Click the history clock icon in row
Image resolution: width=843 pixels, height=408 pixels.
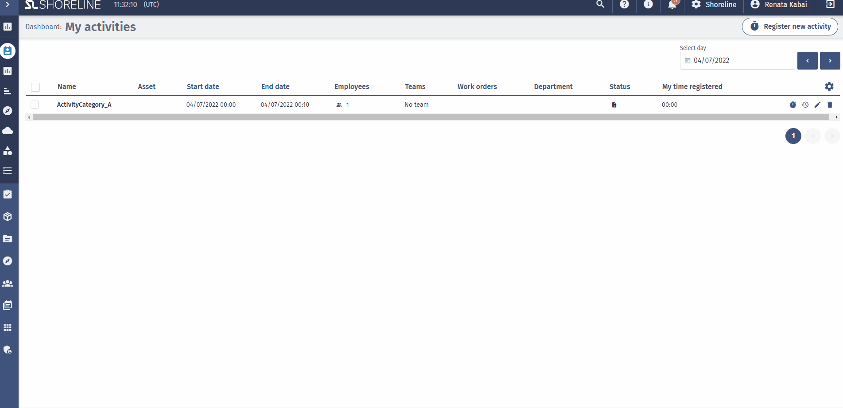coord(805,105)
